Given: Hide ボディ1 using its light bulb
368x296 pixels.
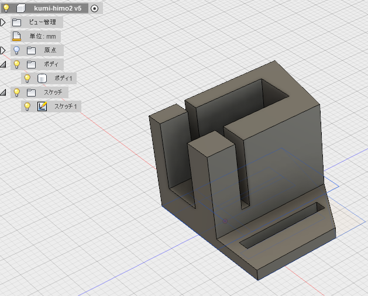Looking at the screenshot, I should tap(27, 78).
